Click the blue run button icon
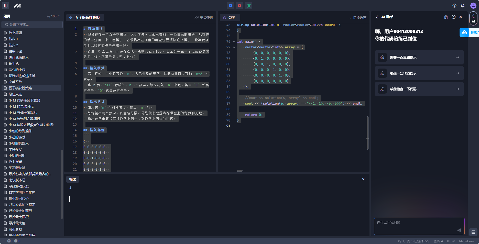The width and height of the screenshot is (479, 244). (230, 6)
